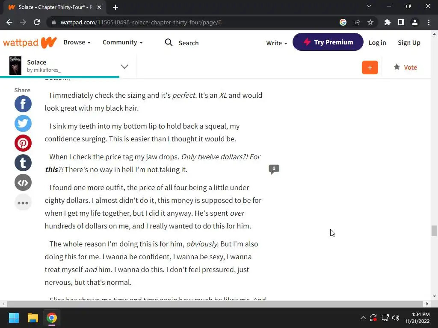438x328 pixels.
Task: Close the Solace chapter tab
Action: click(x=99, y=7)
